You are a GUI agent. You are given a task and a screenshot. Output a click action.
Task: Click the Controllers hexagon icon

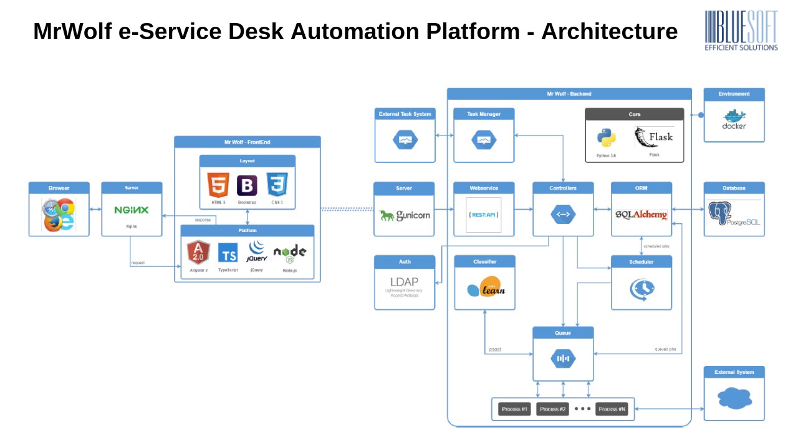click(x=563, y=215)
